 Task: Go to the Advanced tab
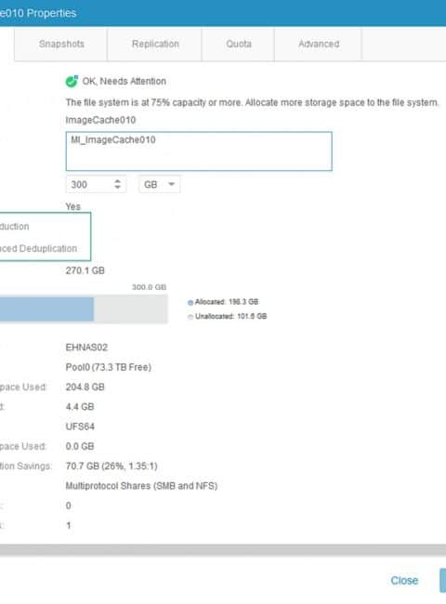point(319,45)
